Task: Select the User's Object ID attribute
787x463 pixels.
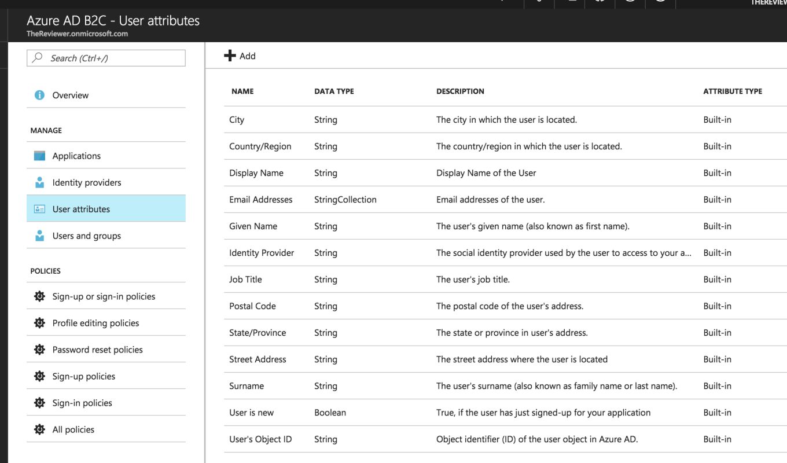Action: click(505, 439)
